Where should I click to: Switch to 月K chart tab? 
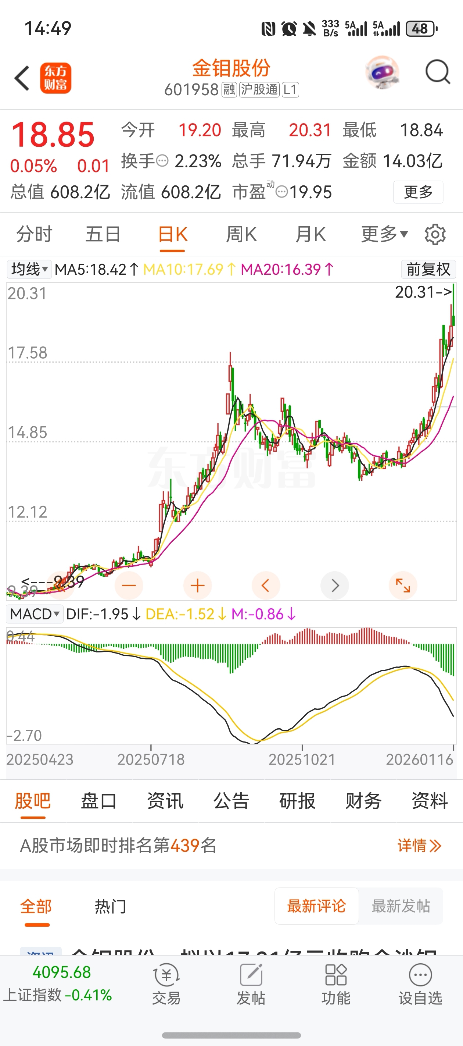tap(311, 234)
